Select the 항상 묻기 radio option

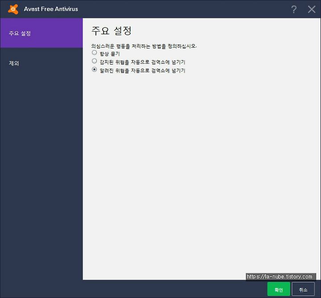[95, 53]
